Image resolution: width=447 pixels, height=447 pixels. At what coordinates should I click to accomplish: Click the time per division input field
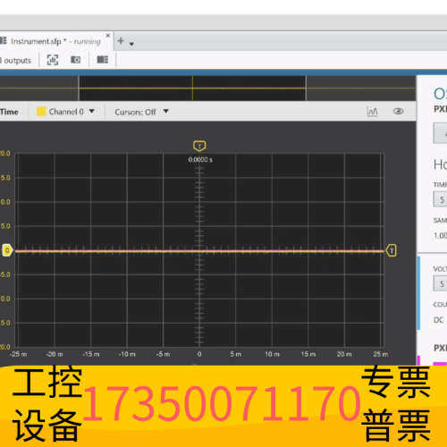440,199
